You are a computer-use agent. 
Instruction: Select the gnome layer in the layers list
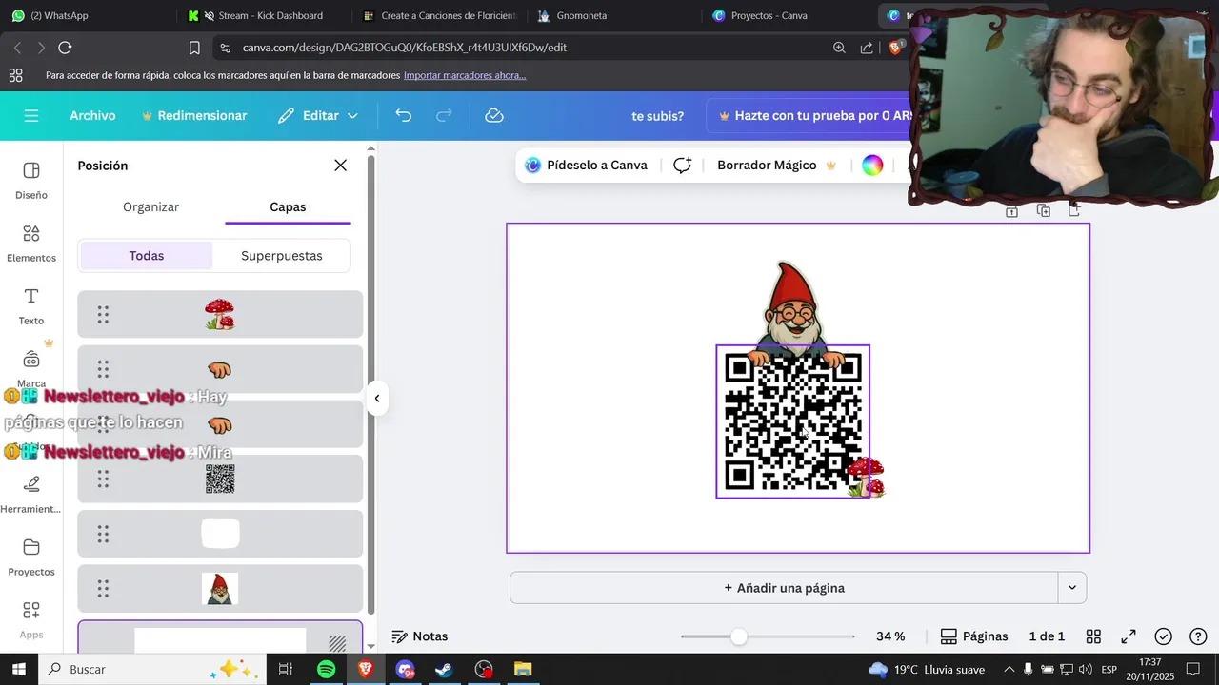220,589
